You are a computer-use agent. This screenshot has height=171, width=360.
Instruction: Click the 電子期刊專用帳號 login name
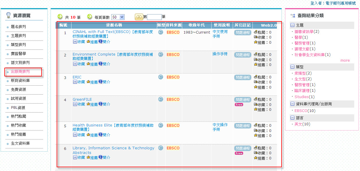point(341,3)
